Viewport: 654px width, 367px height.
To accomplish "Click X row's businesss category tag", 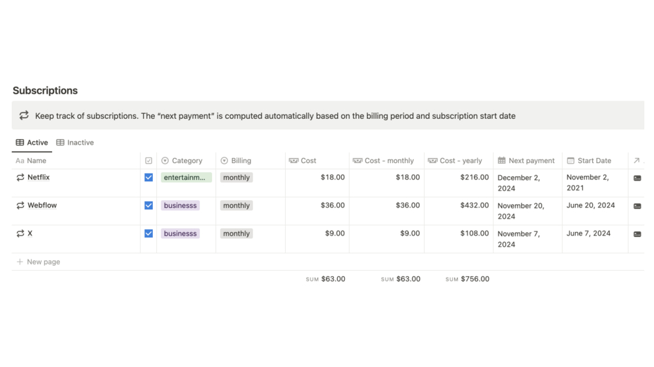I will click(180, 233).
